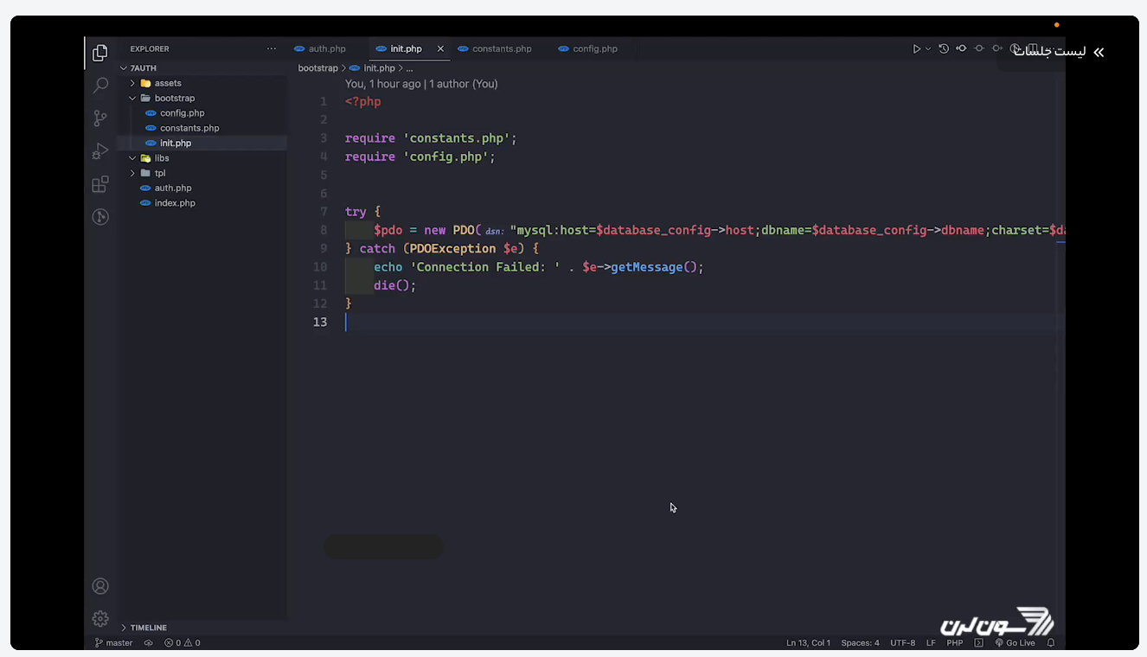The height and width of the screenshot is (657, 1147).
Task: Open the sessions list double-arrow icon
Action: (1099, 53)
